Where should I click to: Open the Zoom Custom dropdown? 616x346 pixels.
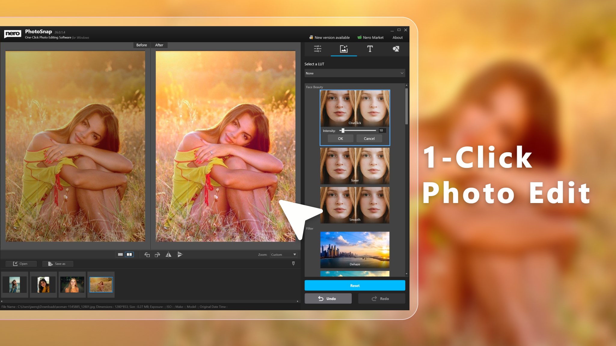tap(283, 255)
